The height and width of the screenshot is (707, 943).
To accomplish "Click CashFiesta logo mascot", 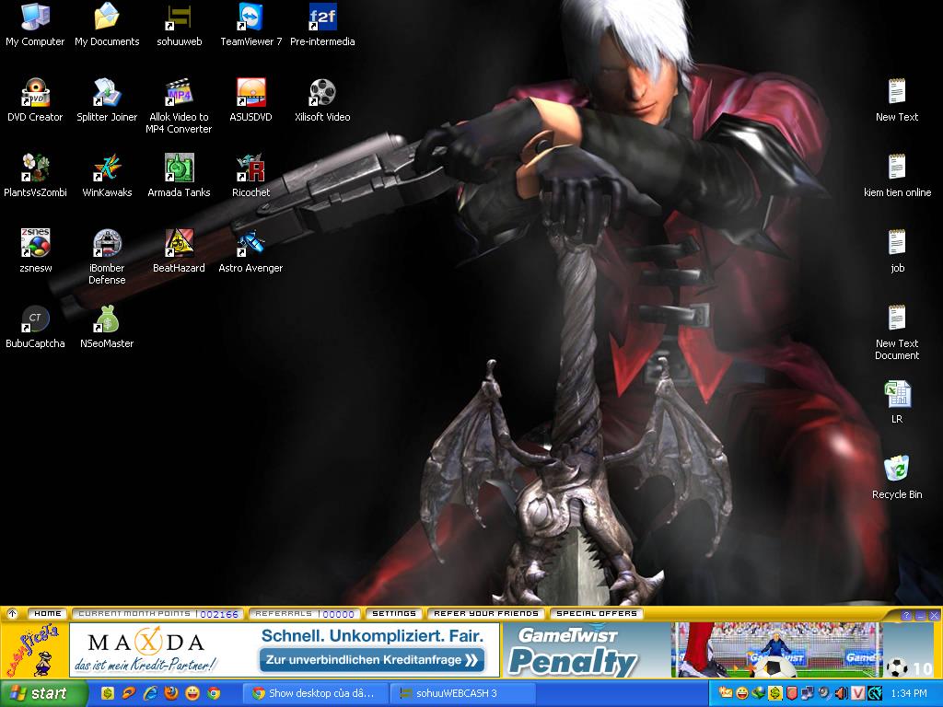I will click(34, 651).
